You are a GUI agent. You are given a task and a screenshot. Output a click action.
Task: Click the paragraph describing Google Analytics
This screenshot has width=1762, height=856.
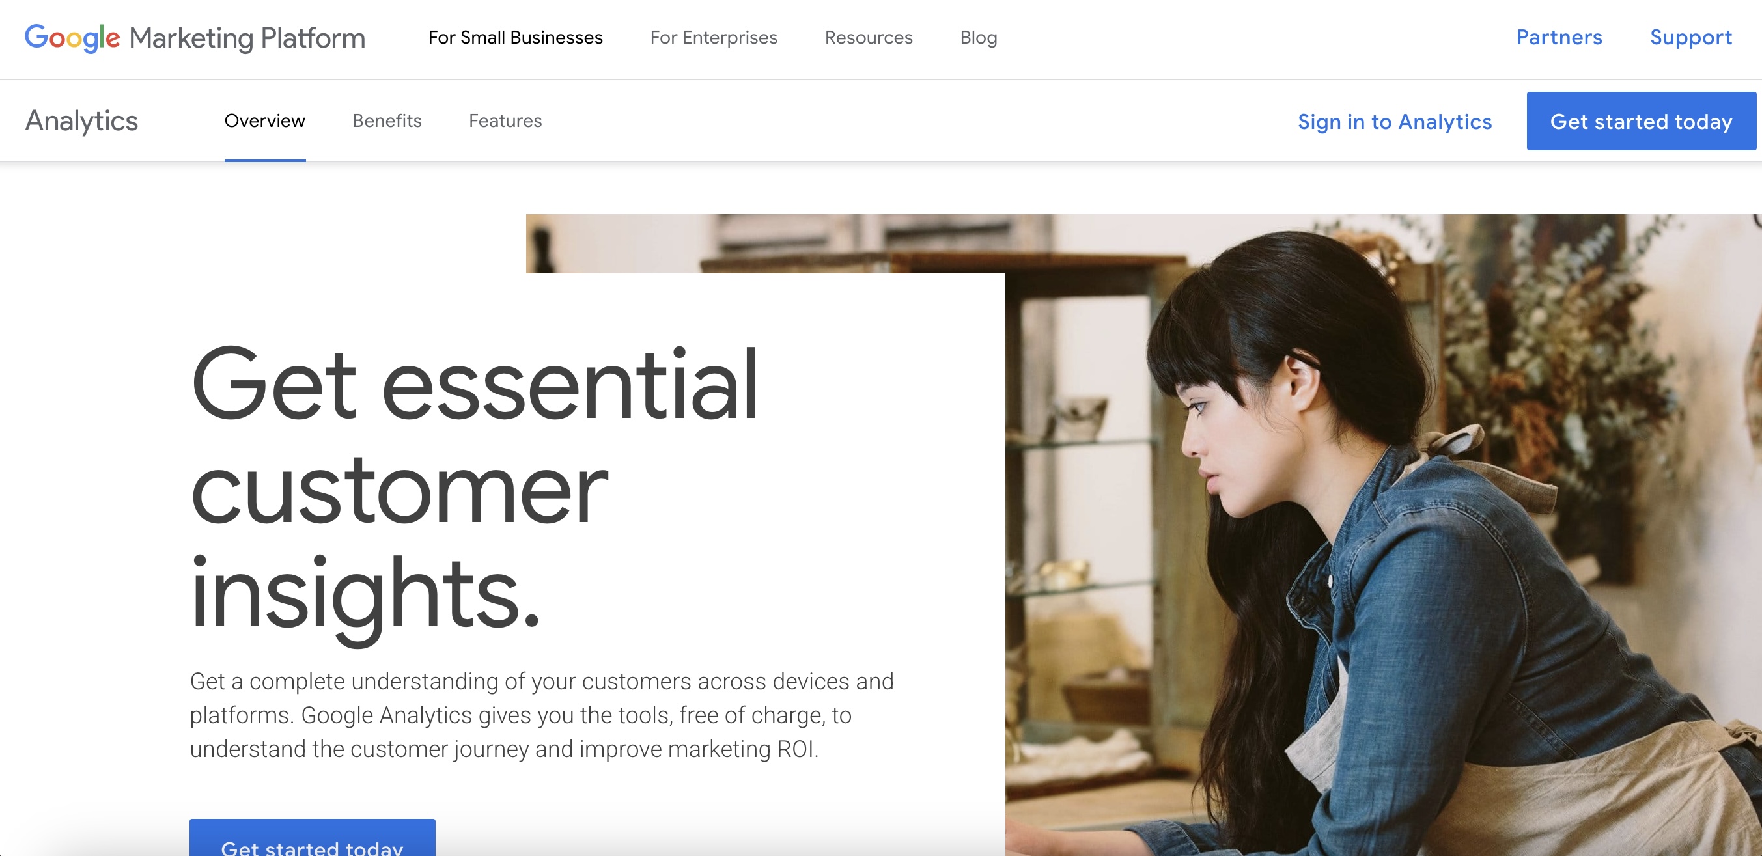click(x=542, y=715)
